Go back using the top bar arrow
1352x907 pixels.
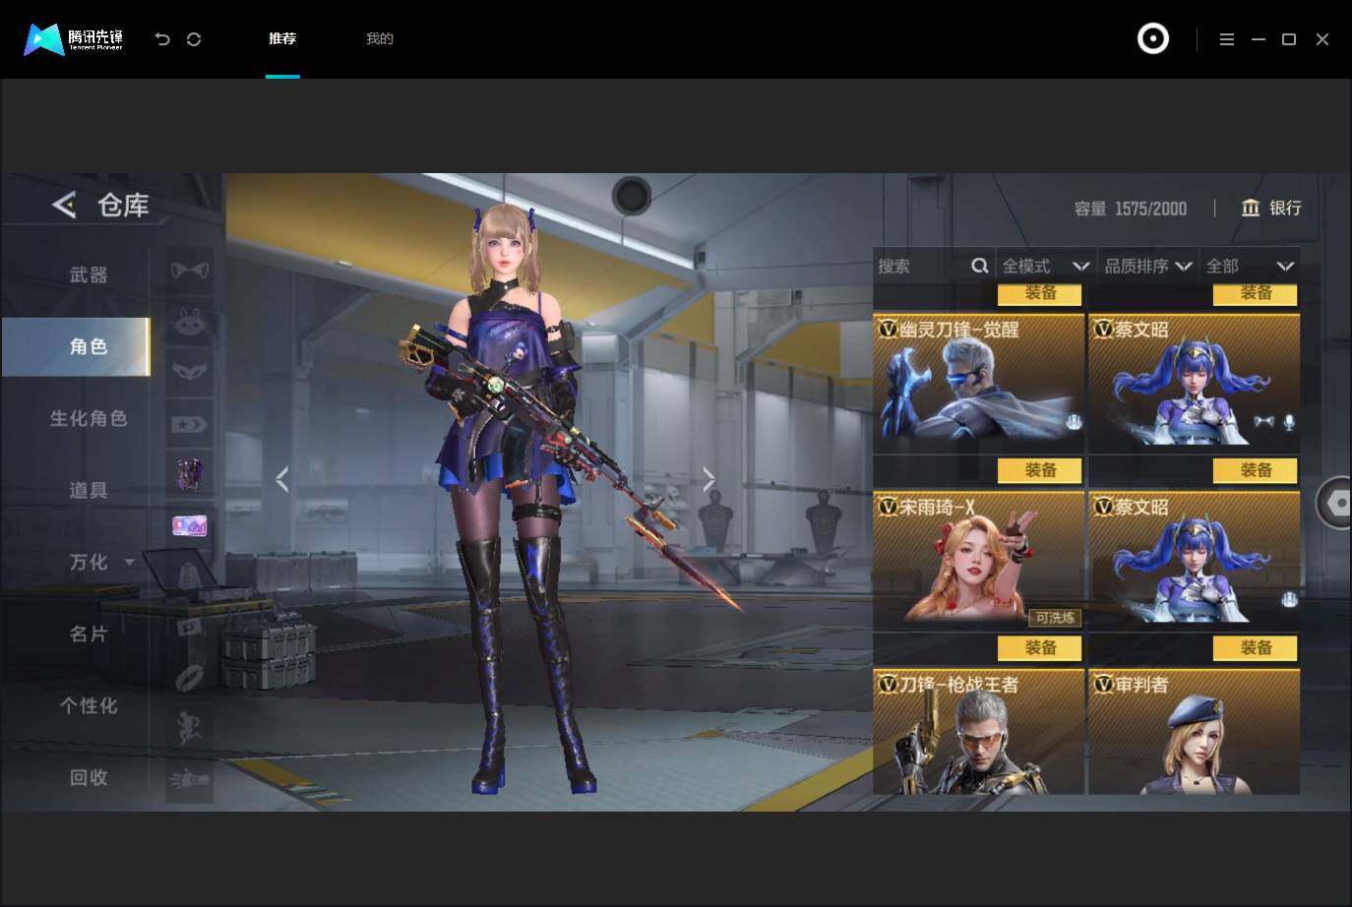[162, 39]
